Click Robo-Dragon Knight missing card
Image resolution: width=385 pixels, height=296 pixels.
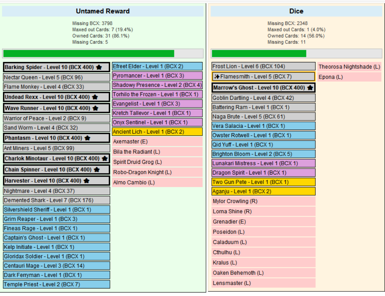click(157, 172)
